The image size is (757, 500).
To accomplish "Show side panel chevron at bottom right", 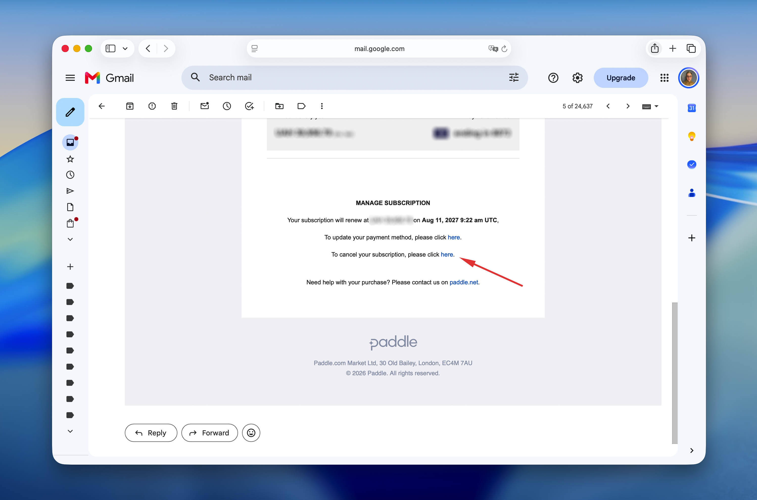I will click(x=692, y=451).
